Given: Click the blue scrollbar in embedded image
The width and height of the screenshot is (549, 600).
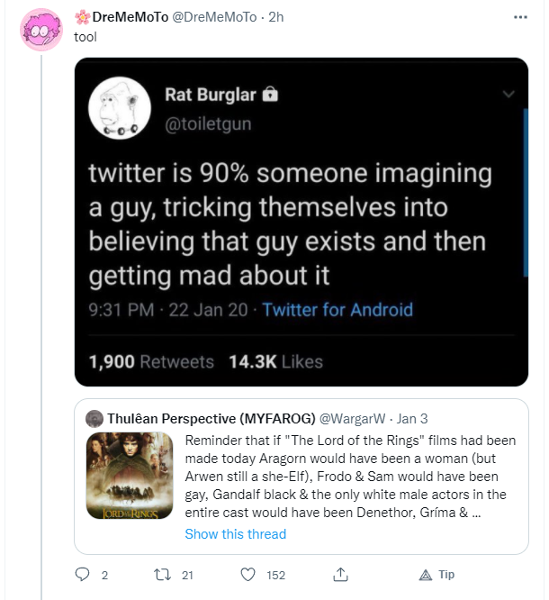Looking at the screenshot, I should (x=526, y=193).
